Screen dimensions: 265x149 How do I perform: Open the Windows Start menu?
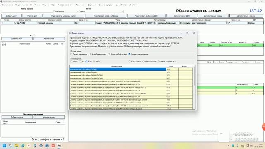5,146
